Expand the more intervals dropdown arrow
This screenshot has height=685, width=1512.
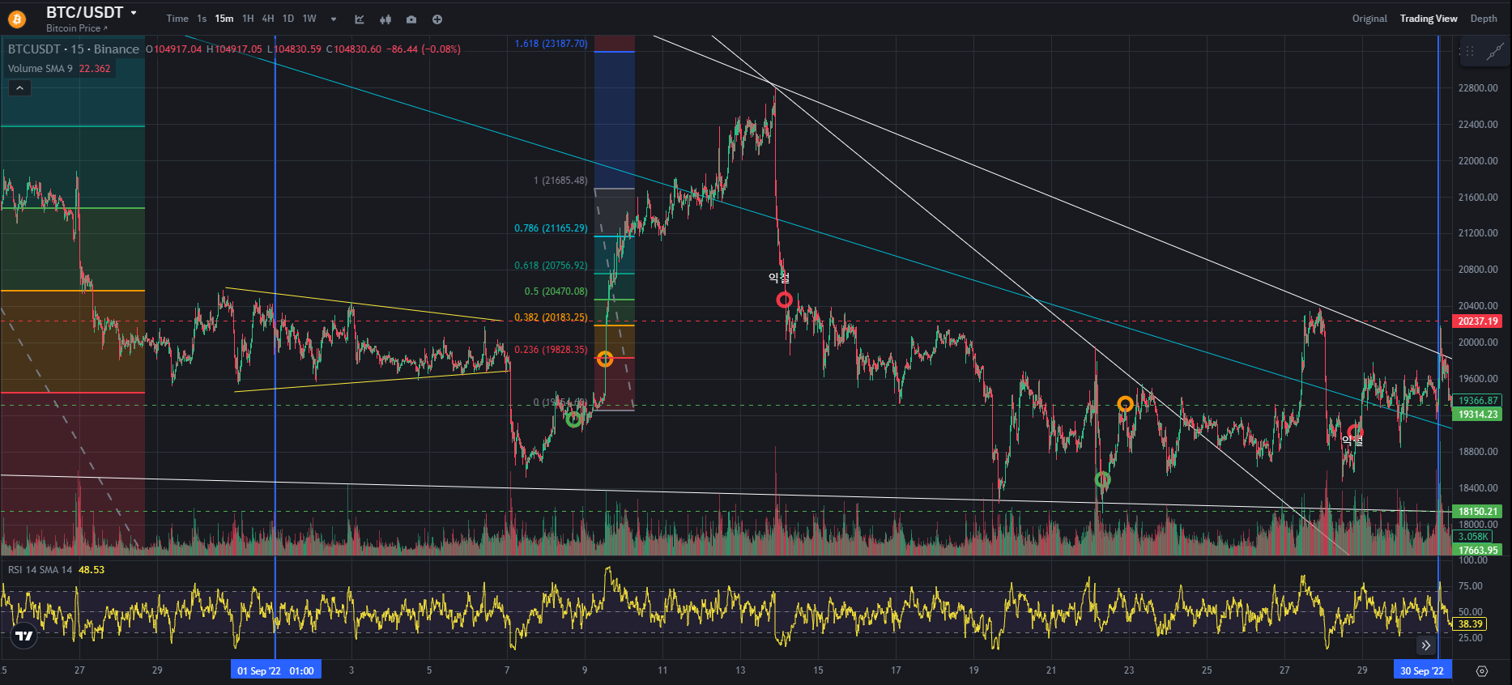[x=334, y=19]
